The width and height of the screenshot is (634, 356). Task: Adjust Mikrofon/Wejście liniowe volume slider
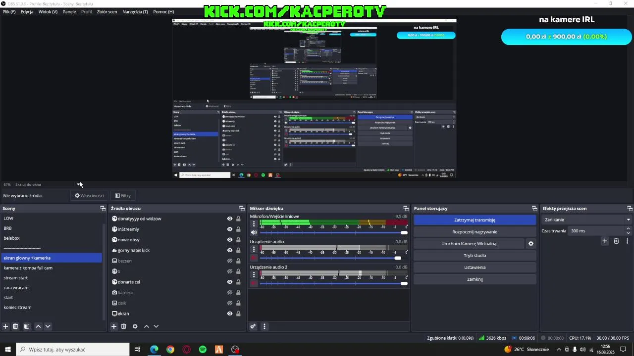pos(333,232)
